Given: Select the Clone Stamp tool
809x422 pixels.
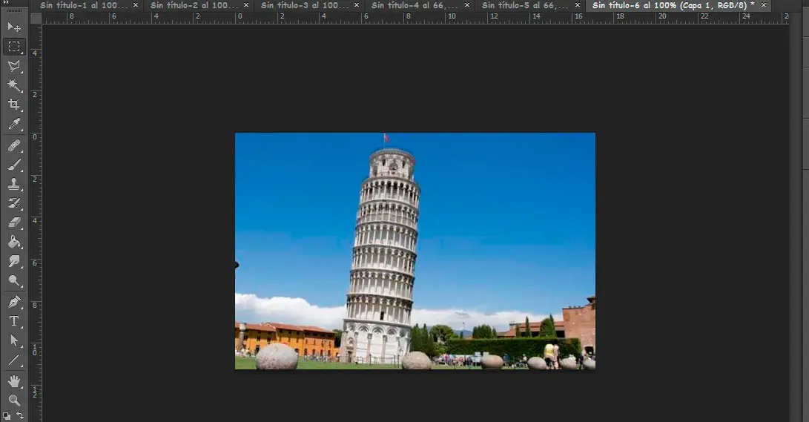Looking at the screenshot, I should [13, 184].
